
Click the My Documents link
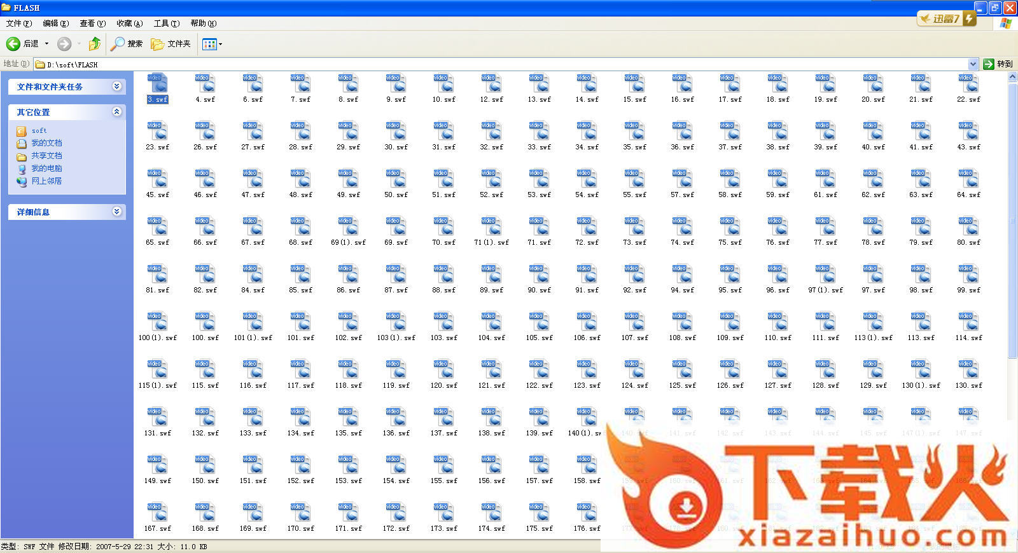(46, 143)
